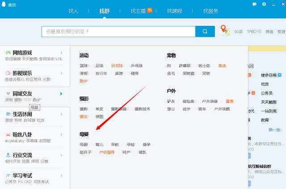
Task: Open the 宠物猫 tag
Action: tap(189, 73)
